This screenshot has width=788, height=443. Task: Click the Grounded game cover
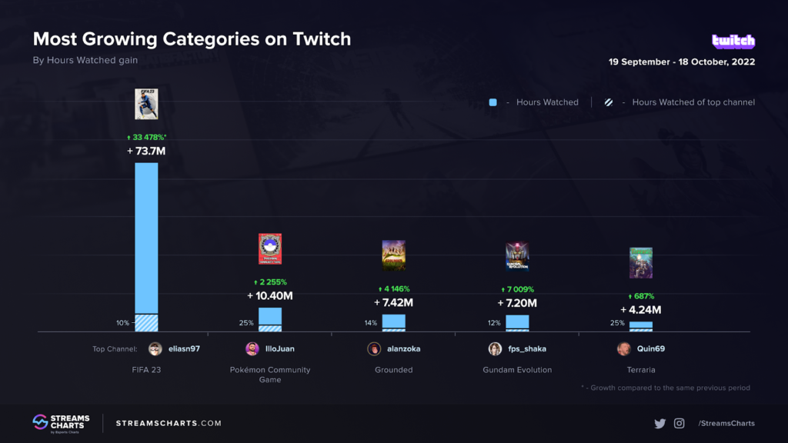(x=393, y=255)
